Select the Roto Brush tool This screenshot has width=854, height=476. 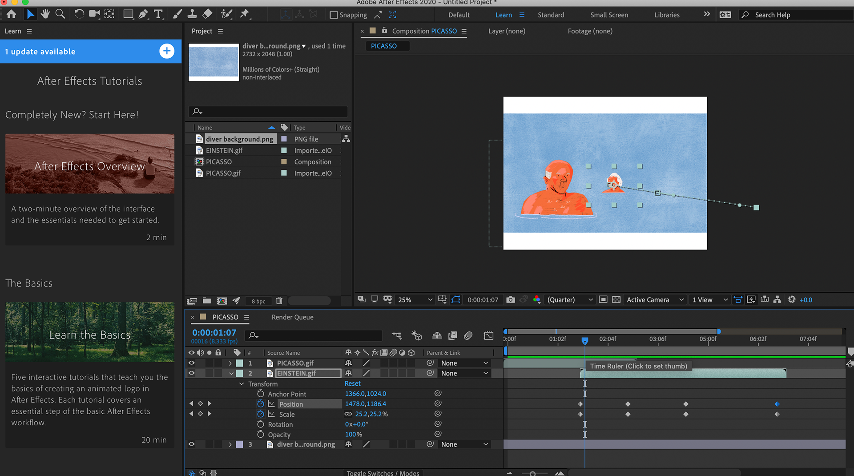pyautogui.click(x=227, y=14)
